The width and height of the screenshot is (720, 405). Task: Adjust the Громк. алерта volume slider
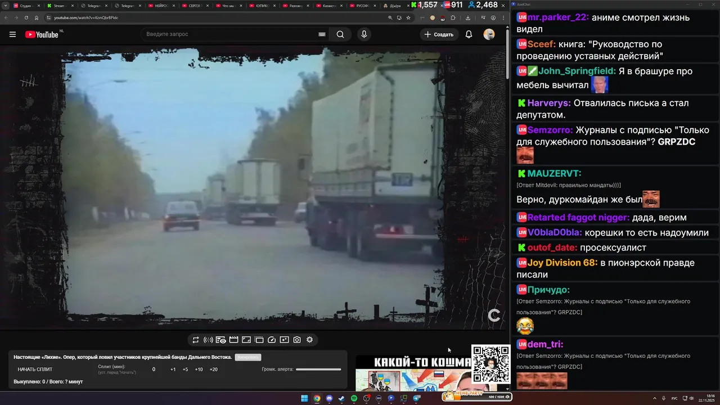pyautogui.click(x=318, y=370)
